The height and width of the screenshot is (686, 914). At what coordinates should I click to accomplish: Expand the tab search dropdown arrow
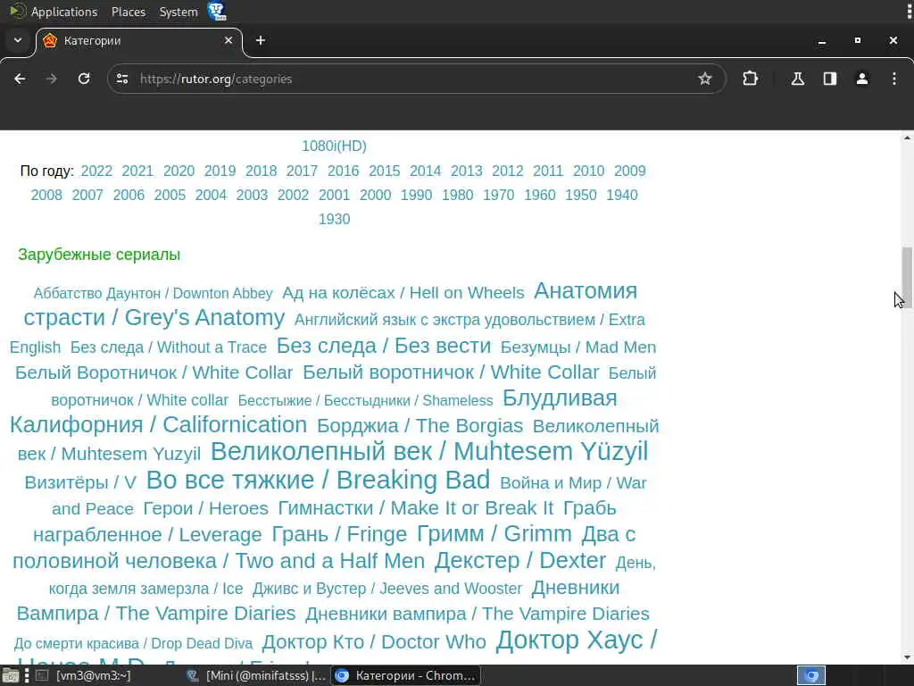18,40
